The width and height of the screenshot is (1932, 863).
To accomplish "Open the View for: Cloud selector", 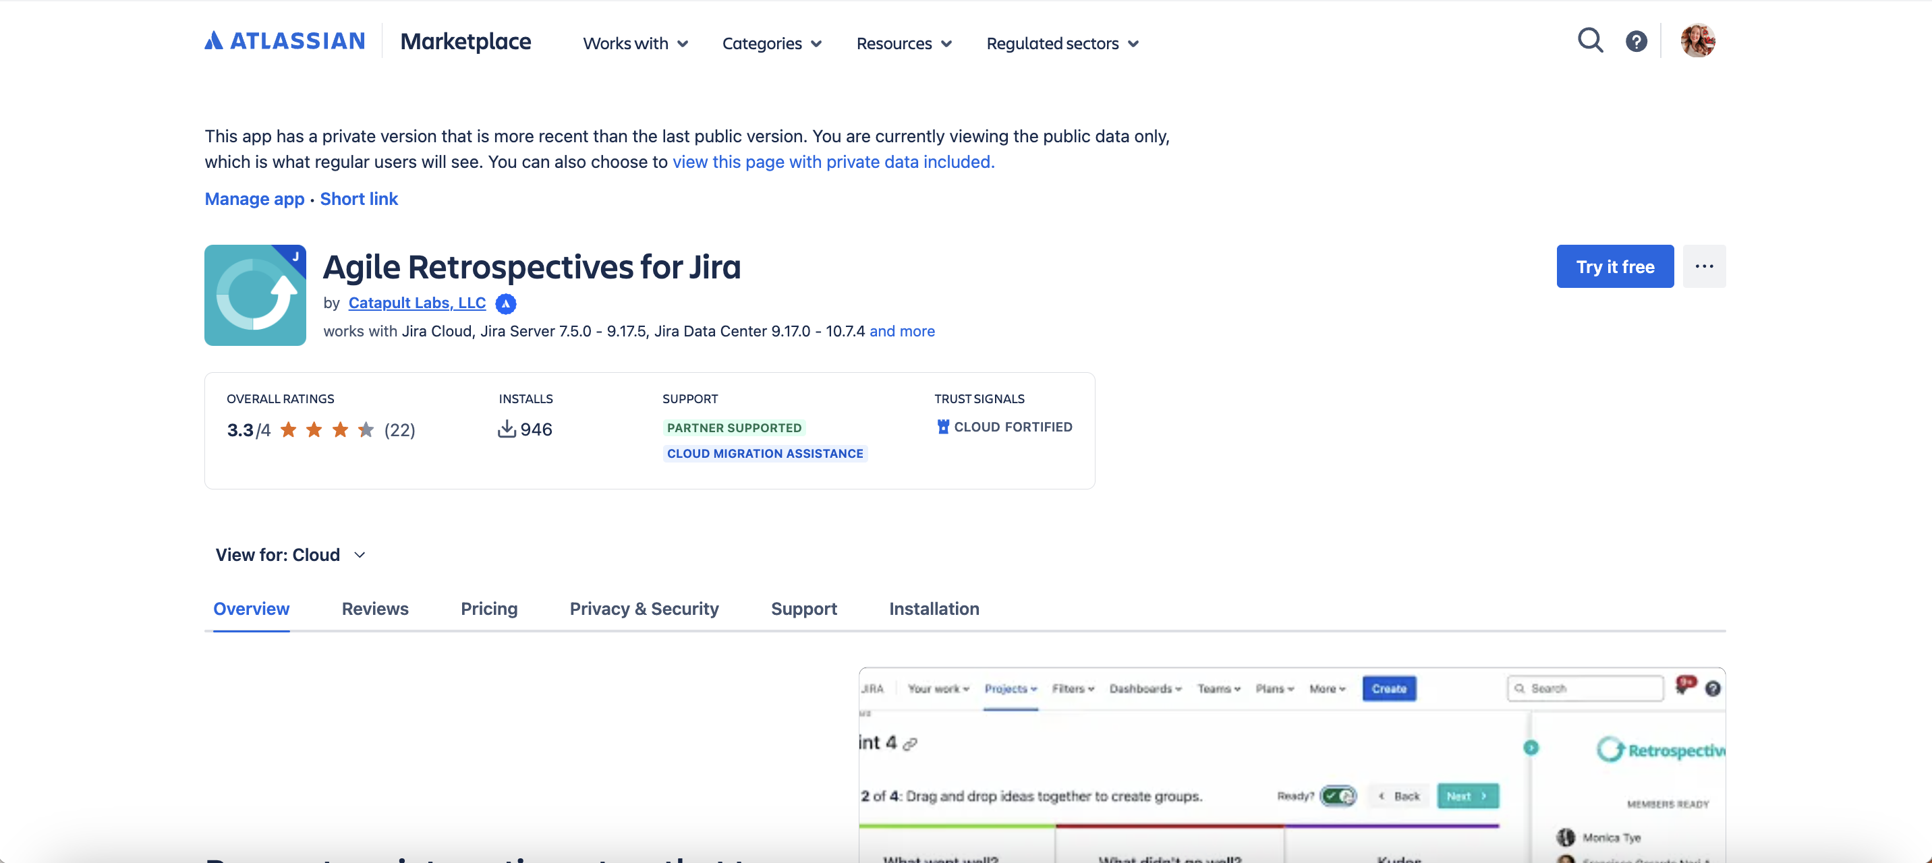I will (290, 555).
